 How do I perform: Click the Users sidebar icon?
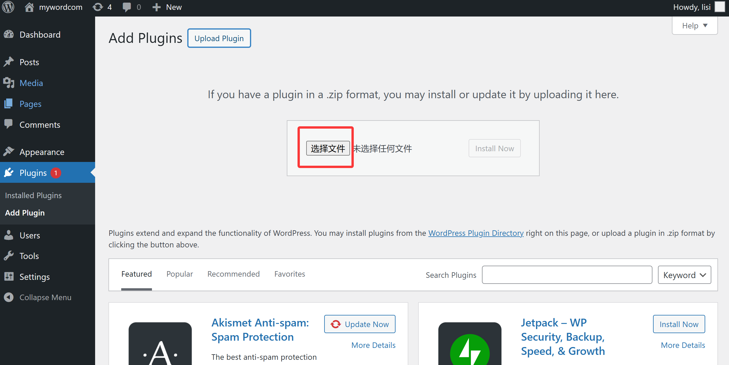tap(9, 235)
